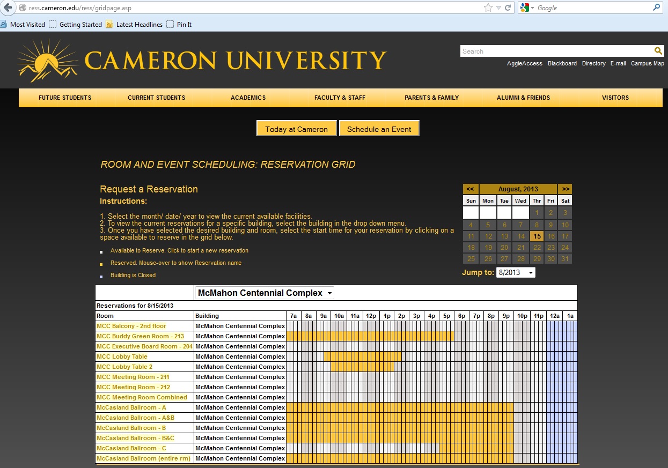This screenshot has width=668, height=468.
Task: Select August 31 in the calendar
Action: tap(565, 259)
